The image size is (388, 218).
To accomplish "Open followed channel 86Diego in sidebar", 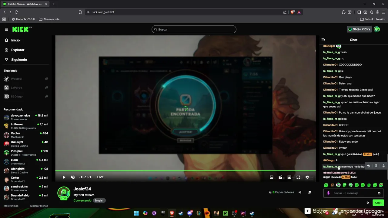I will (x=26, y=96).
